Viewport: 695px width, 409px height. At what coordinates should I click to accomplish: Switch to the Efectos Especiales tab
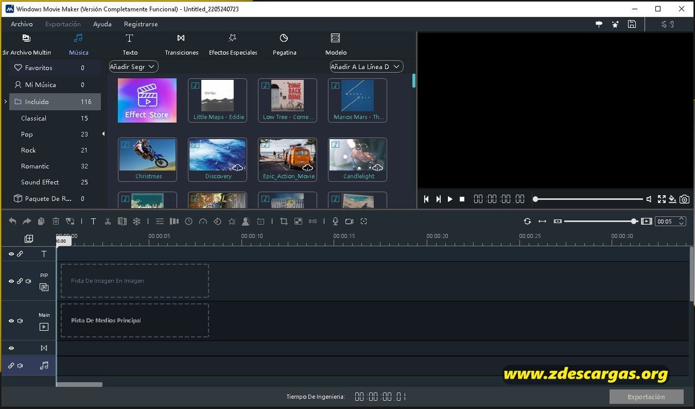tap(233, 45)
